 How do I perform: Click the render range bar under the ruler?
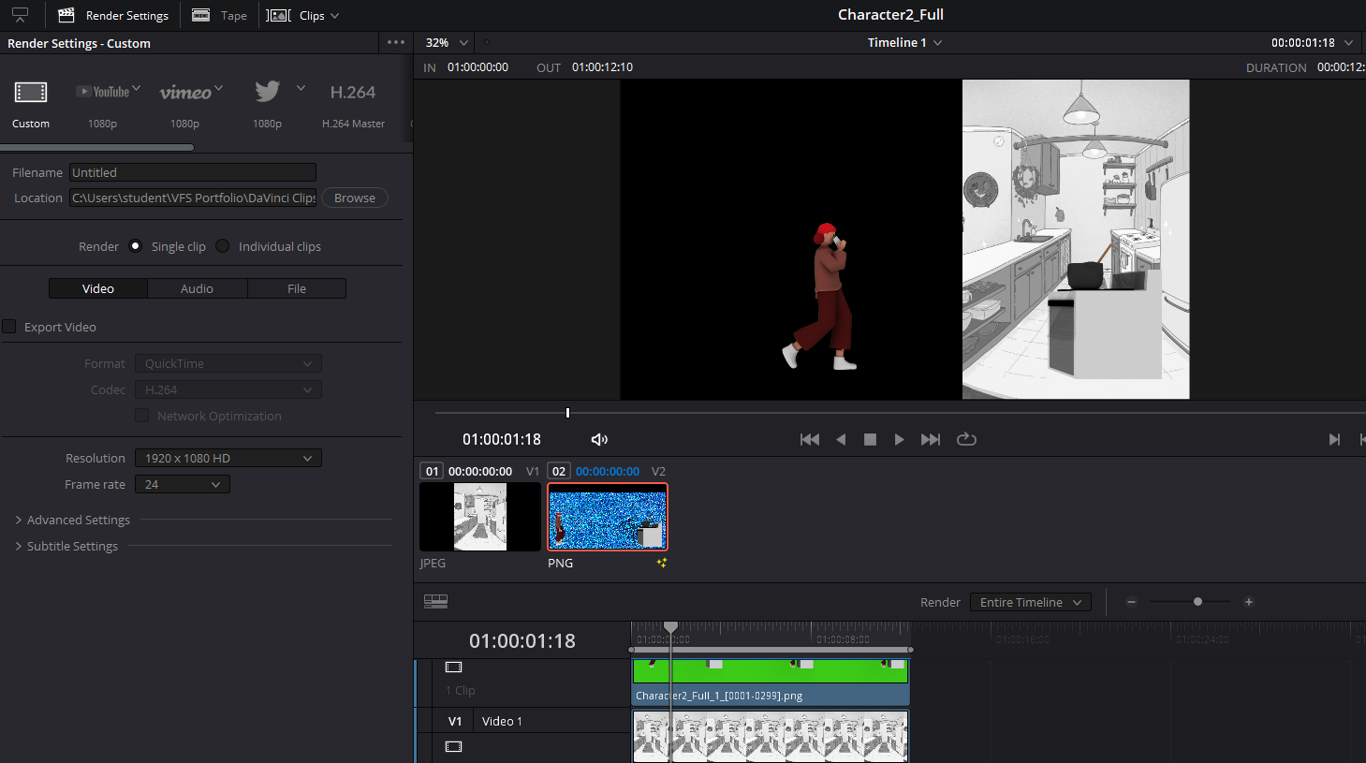click(x=771, y=649)
